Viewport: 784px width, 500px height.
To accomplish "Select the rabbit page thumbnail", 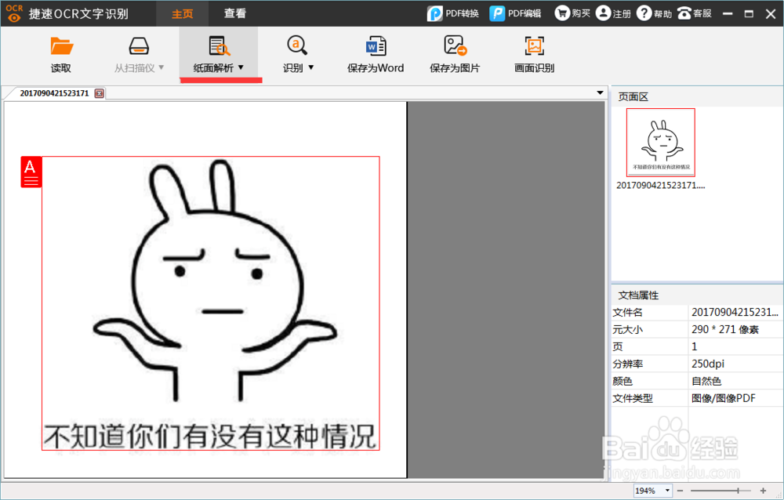I will pyautogui.click(x=660, y=143).
